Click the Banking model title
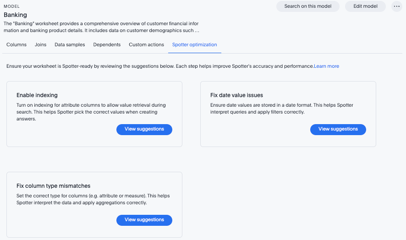The image size is (406, 240). tap(15, 15)
